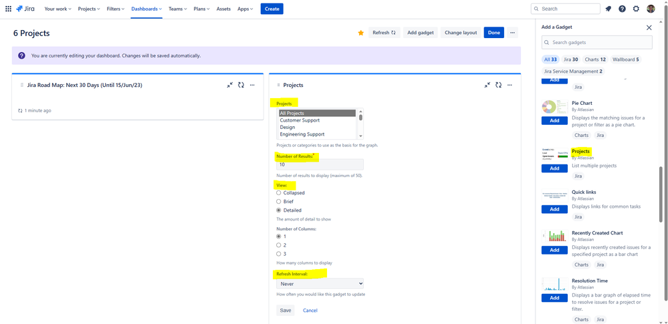Click the Quick links gadget thumbnail
Image resolution: width=668 pixels, height=324 pixels.
point(555,196)
